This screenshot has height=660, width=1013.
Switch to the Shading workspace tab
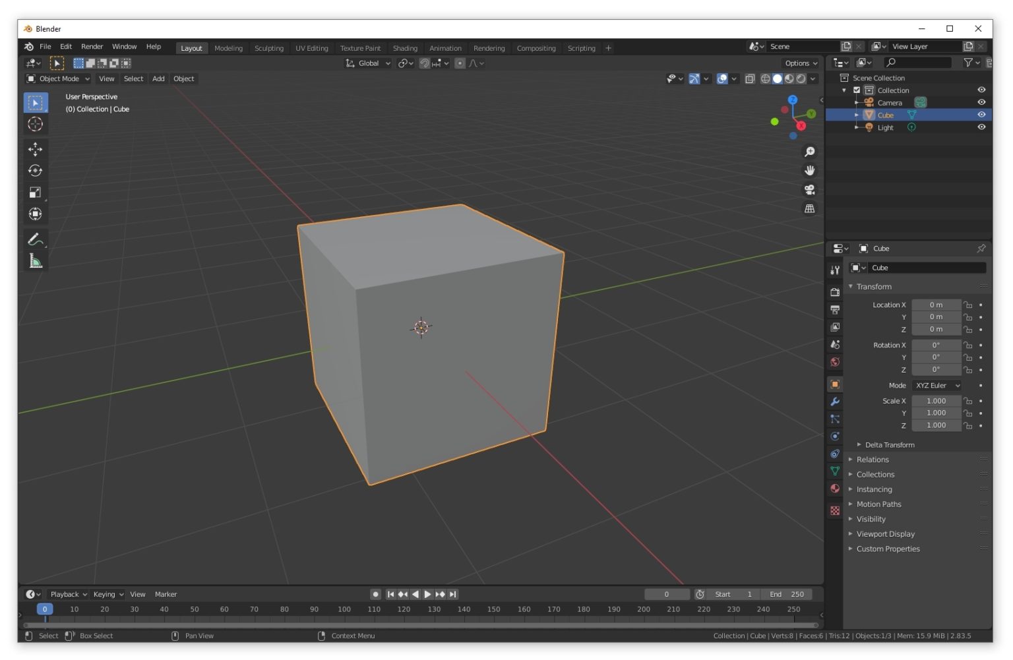pyautogui.click(x=405, y=47)
